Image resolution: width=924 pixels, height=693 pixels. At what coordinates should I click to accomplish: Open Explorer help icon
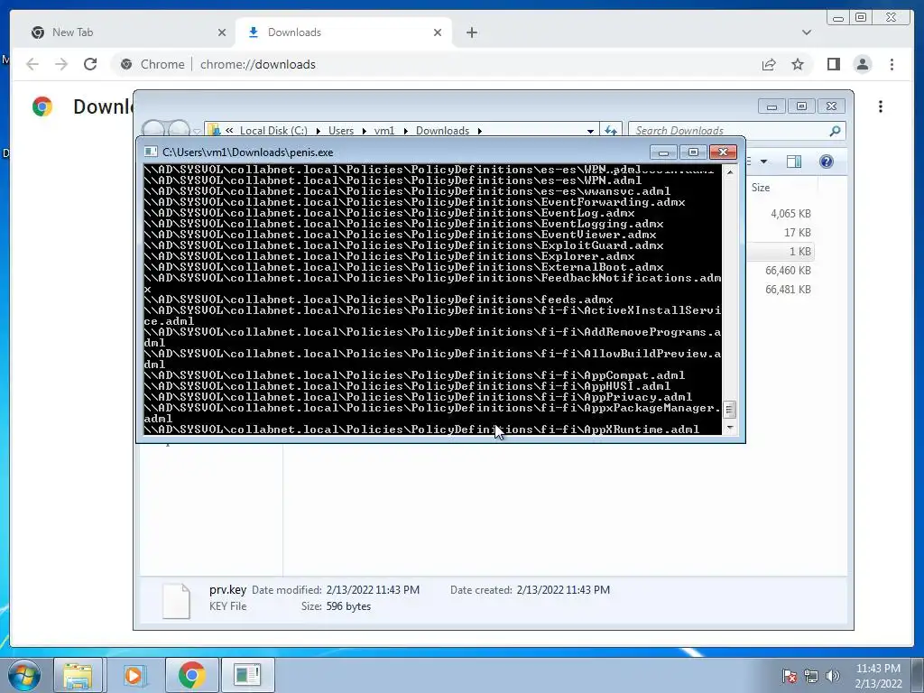coord(827,162)
